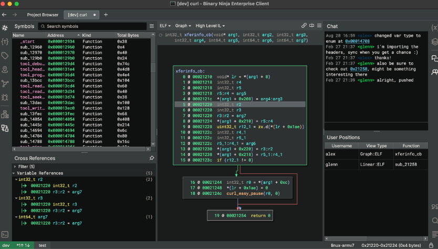Toggle the file lock icon in status bar
The width and height of the screenshot is (438, 249).
[431, 245]
